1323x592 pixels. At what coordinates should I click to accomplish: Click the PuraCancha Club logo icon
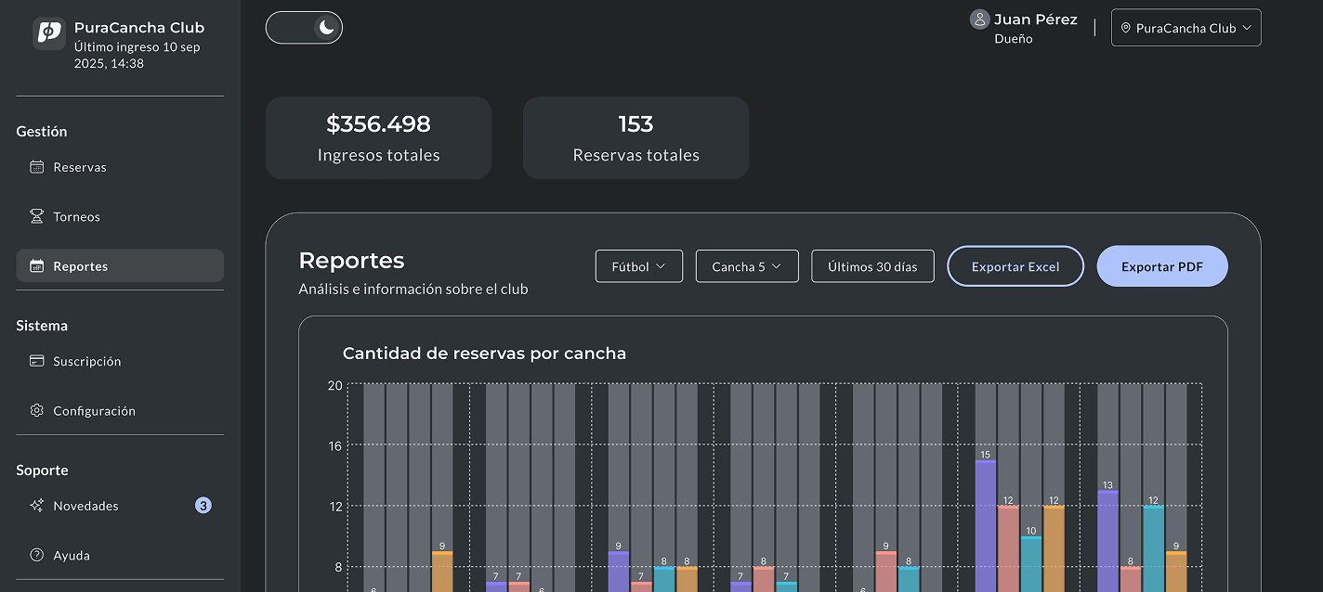coord(49,33)
